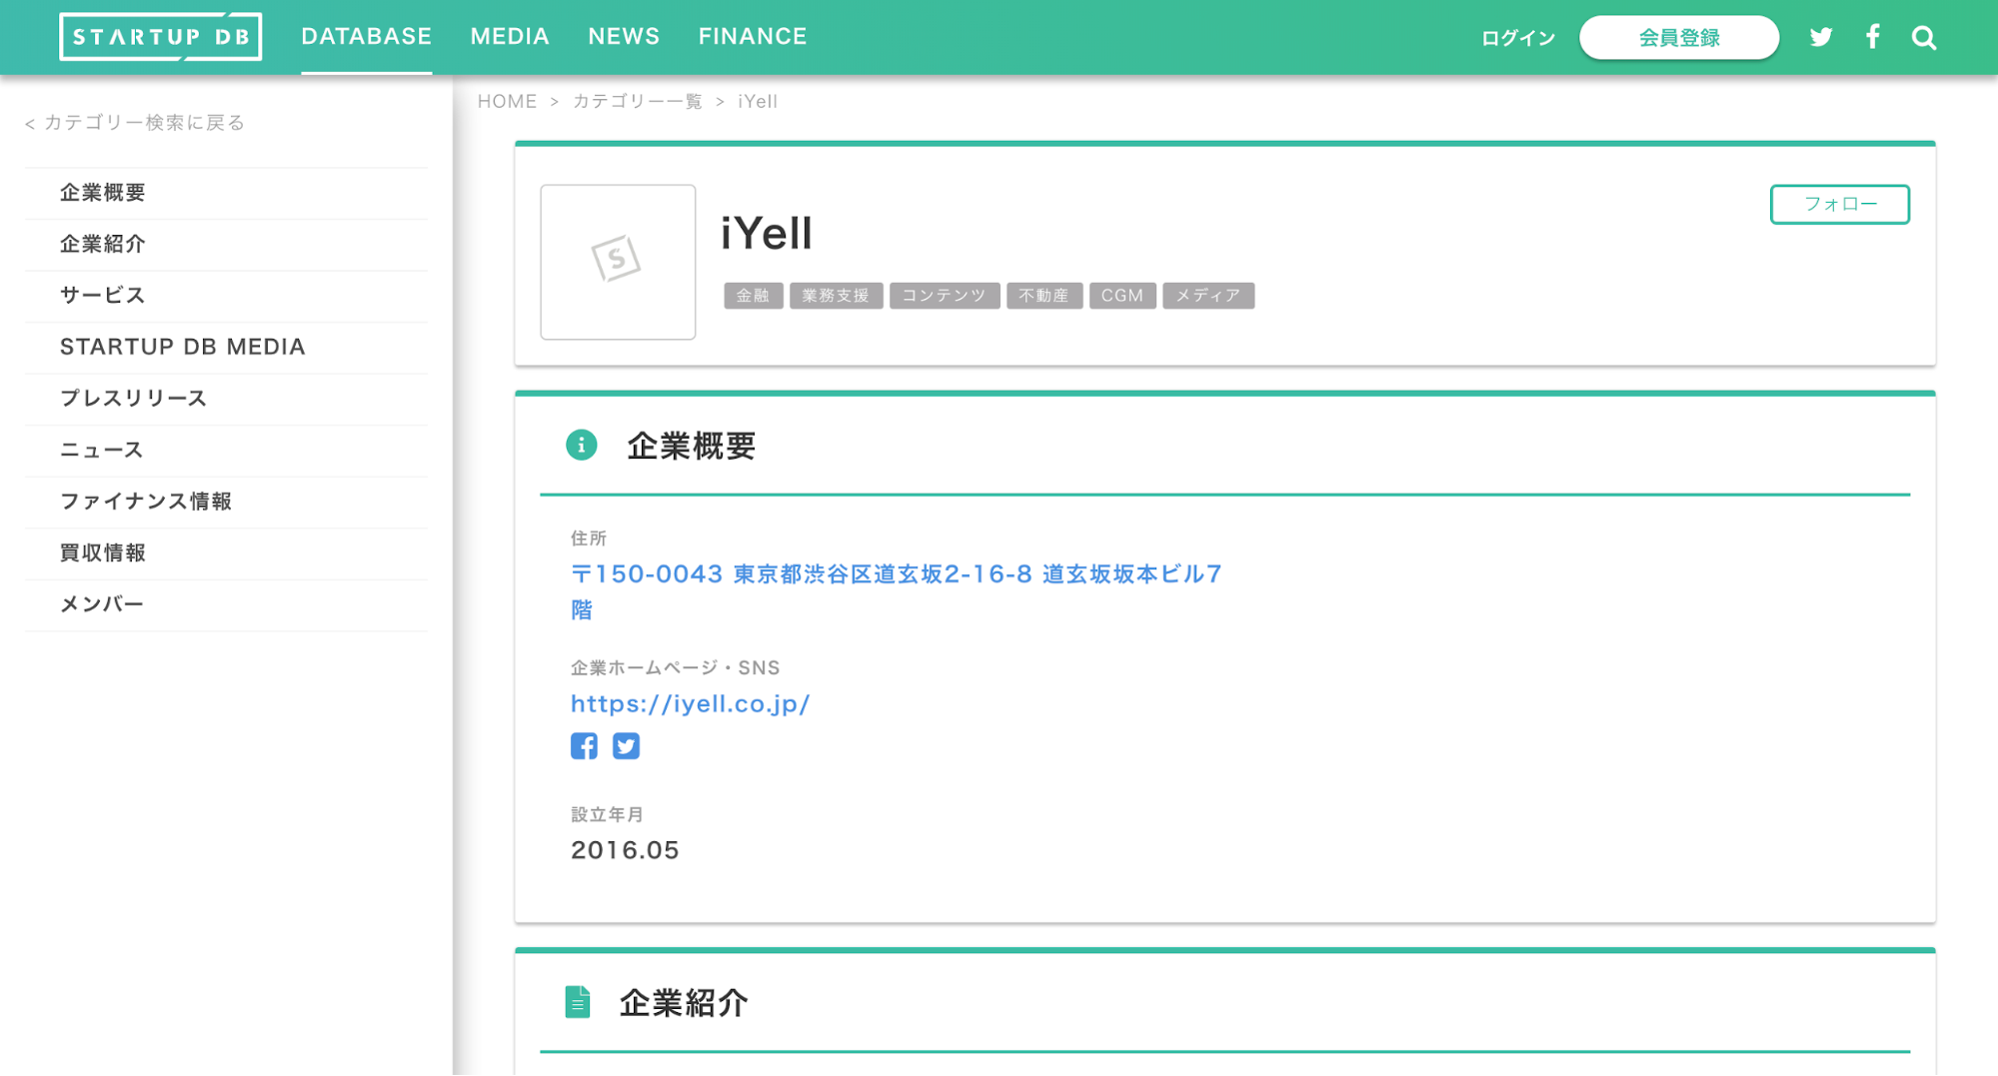Image resolution: width=1998 pixels, height=1076 pixels.
Task: Click the founding date 2016.05
Action: click(626, 850)
